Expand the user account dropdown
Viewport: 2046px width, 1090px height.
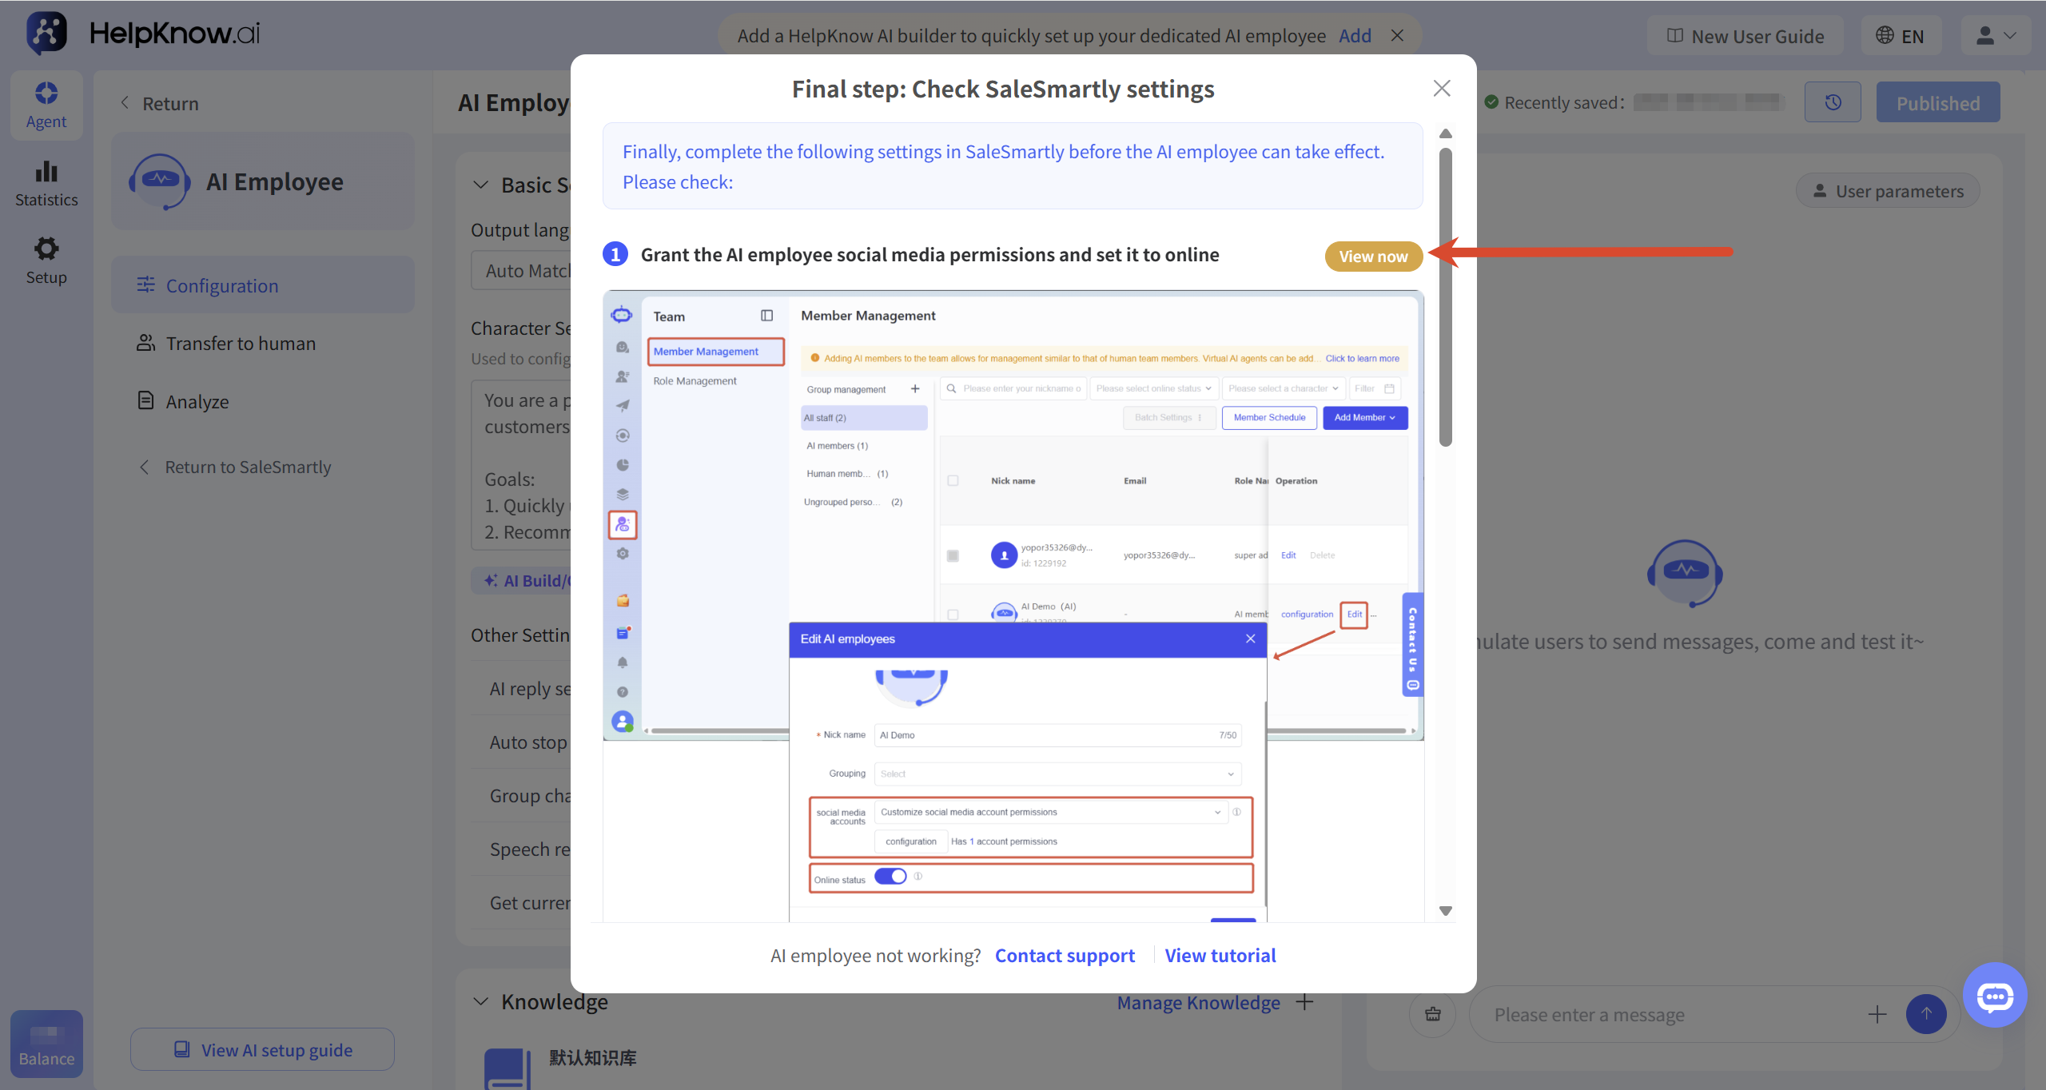[x=1996, y=36]
